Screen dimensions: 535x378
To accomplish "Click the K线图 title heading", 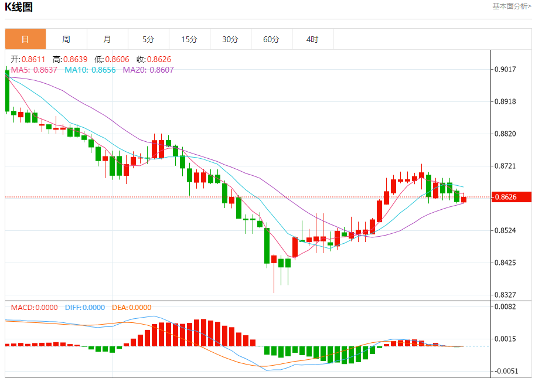I will point(19,8).
